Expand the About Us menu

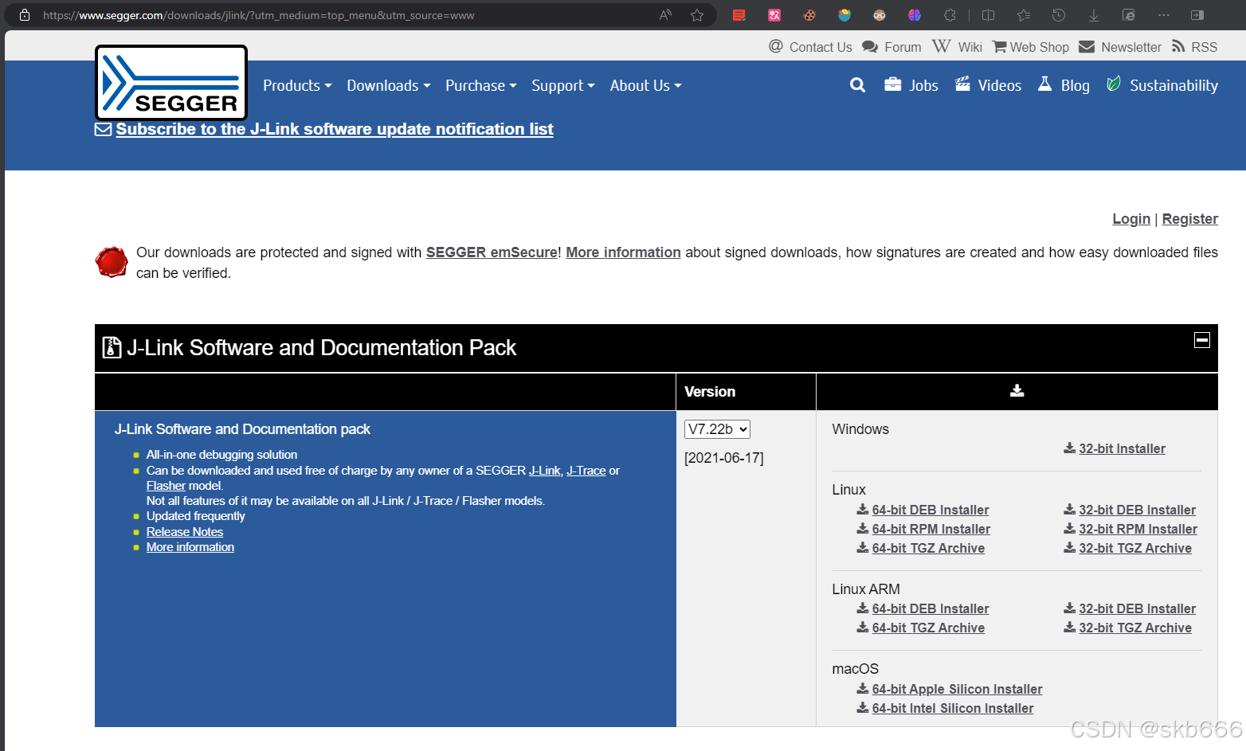646,85
